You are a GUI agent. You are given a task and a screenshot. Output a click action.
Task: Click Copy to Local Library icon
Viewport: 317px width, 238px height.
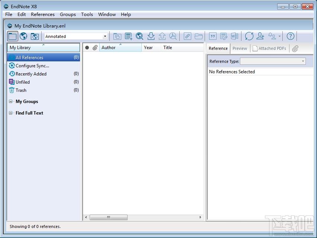[x=117, y=36]
